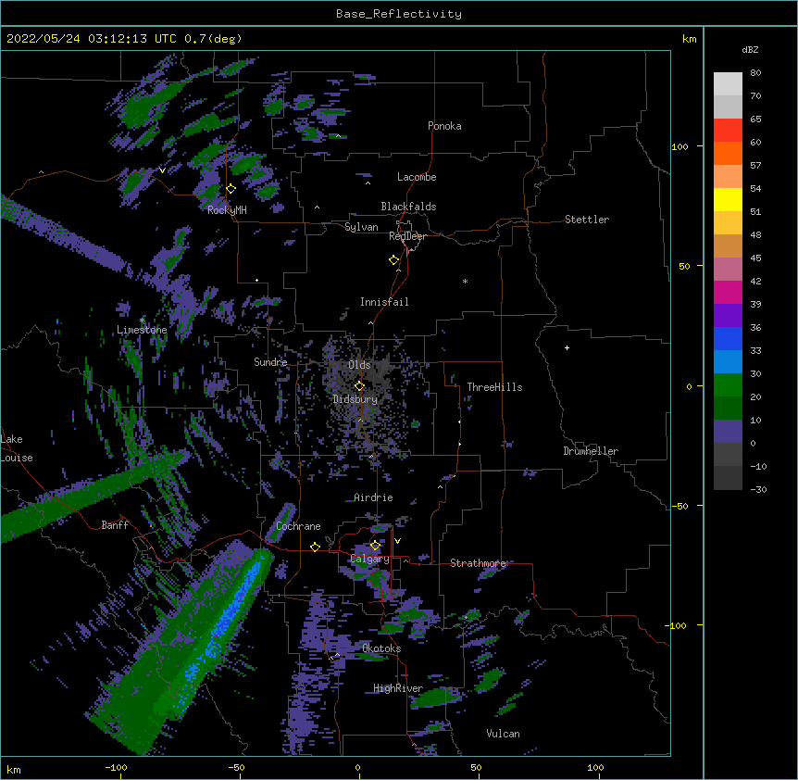Click the RedDeer city label
This screenshot has height=780, width=798.
[407, 236]
